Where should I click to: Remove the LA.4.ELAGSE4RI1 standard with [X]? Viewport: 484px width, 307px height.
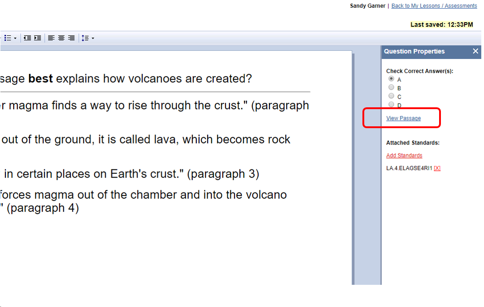click(x=437, y=168)
